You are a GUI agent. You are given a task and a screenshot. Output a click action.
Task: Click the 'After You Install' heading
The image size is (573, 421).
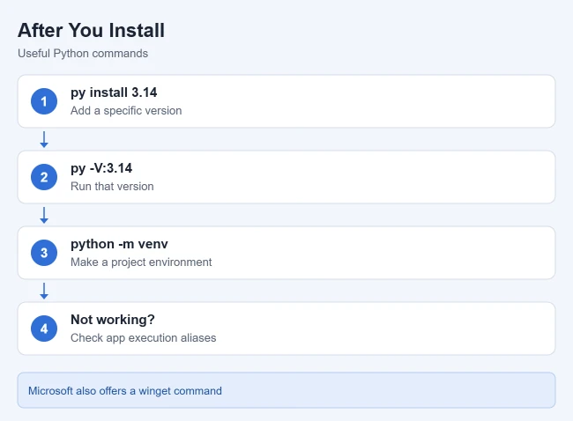(91, 30)
